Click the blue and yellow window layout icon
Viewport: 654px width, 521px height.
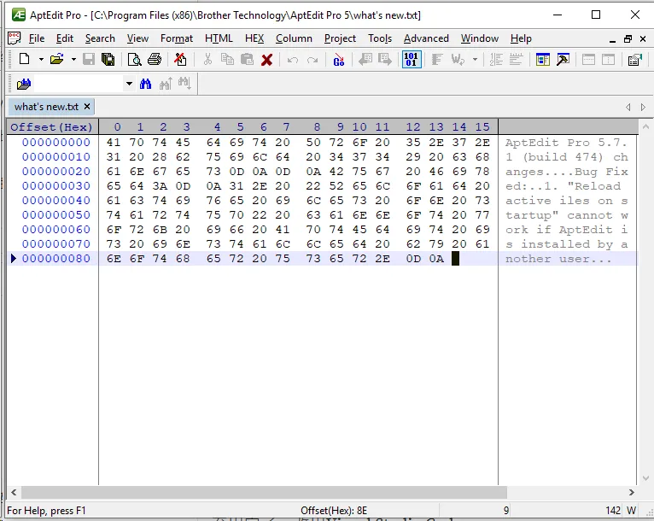click(x=543, y=59)
